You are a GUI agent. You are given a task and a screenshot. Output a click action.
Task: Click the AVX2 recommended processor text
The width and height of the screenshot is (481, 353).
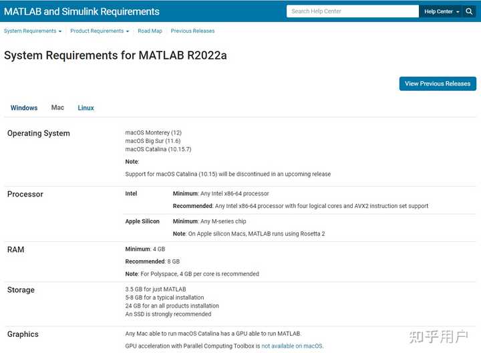pos(301,206)
